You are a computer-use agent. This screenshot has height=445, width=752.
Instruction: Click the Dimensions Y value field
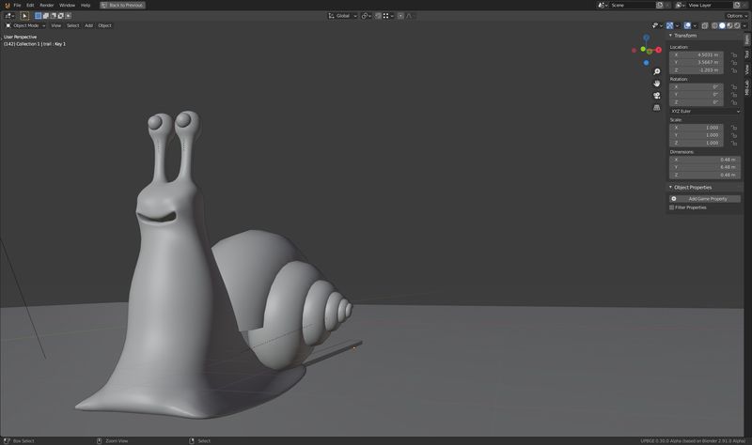coord(704,168)
